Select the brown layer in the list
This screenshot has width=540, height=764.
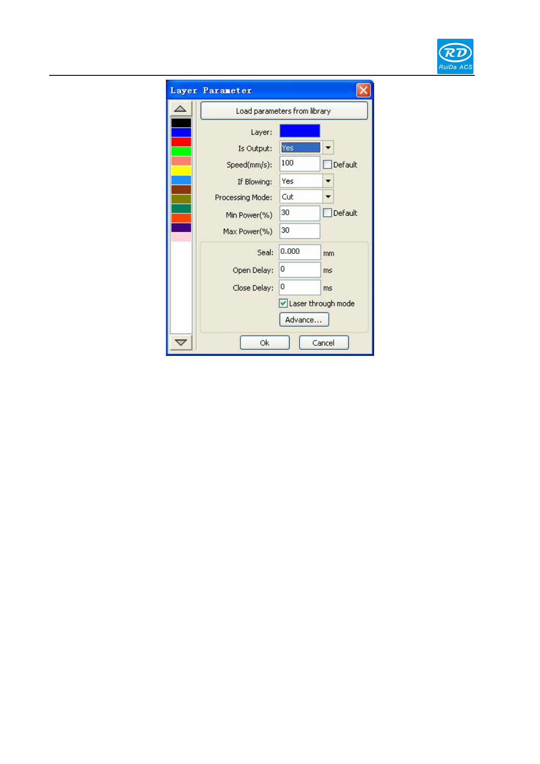181,189
